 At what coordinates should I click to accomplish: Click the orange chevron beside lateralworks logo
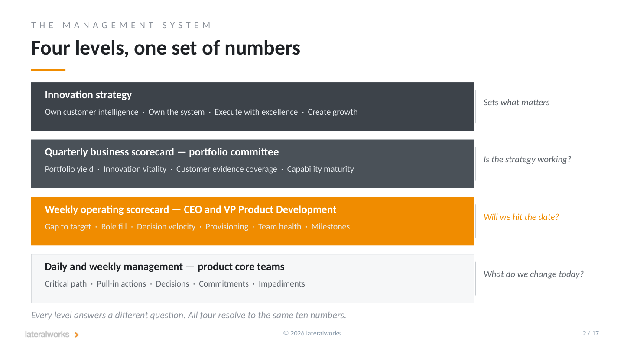click(x=77, y=335)
